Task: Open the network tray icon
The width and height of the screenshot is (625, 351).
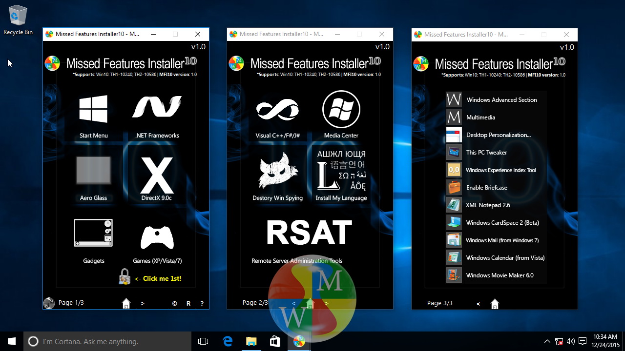Action: [x=559, y=341]
